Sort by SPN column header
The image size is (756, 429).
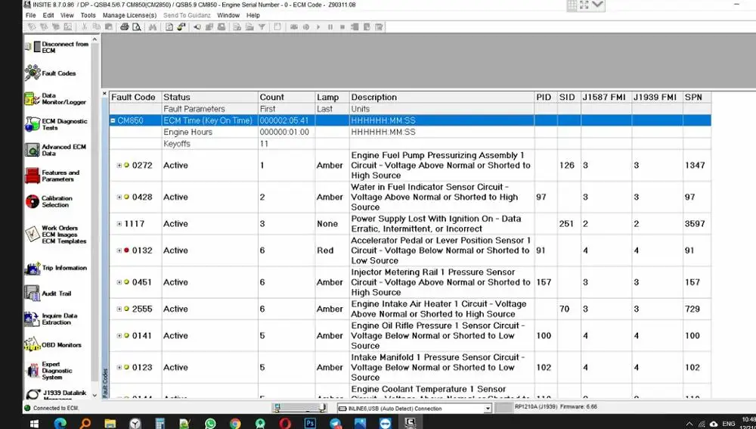697,98
